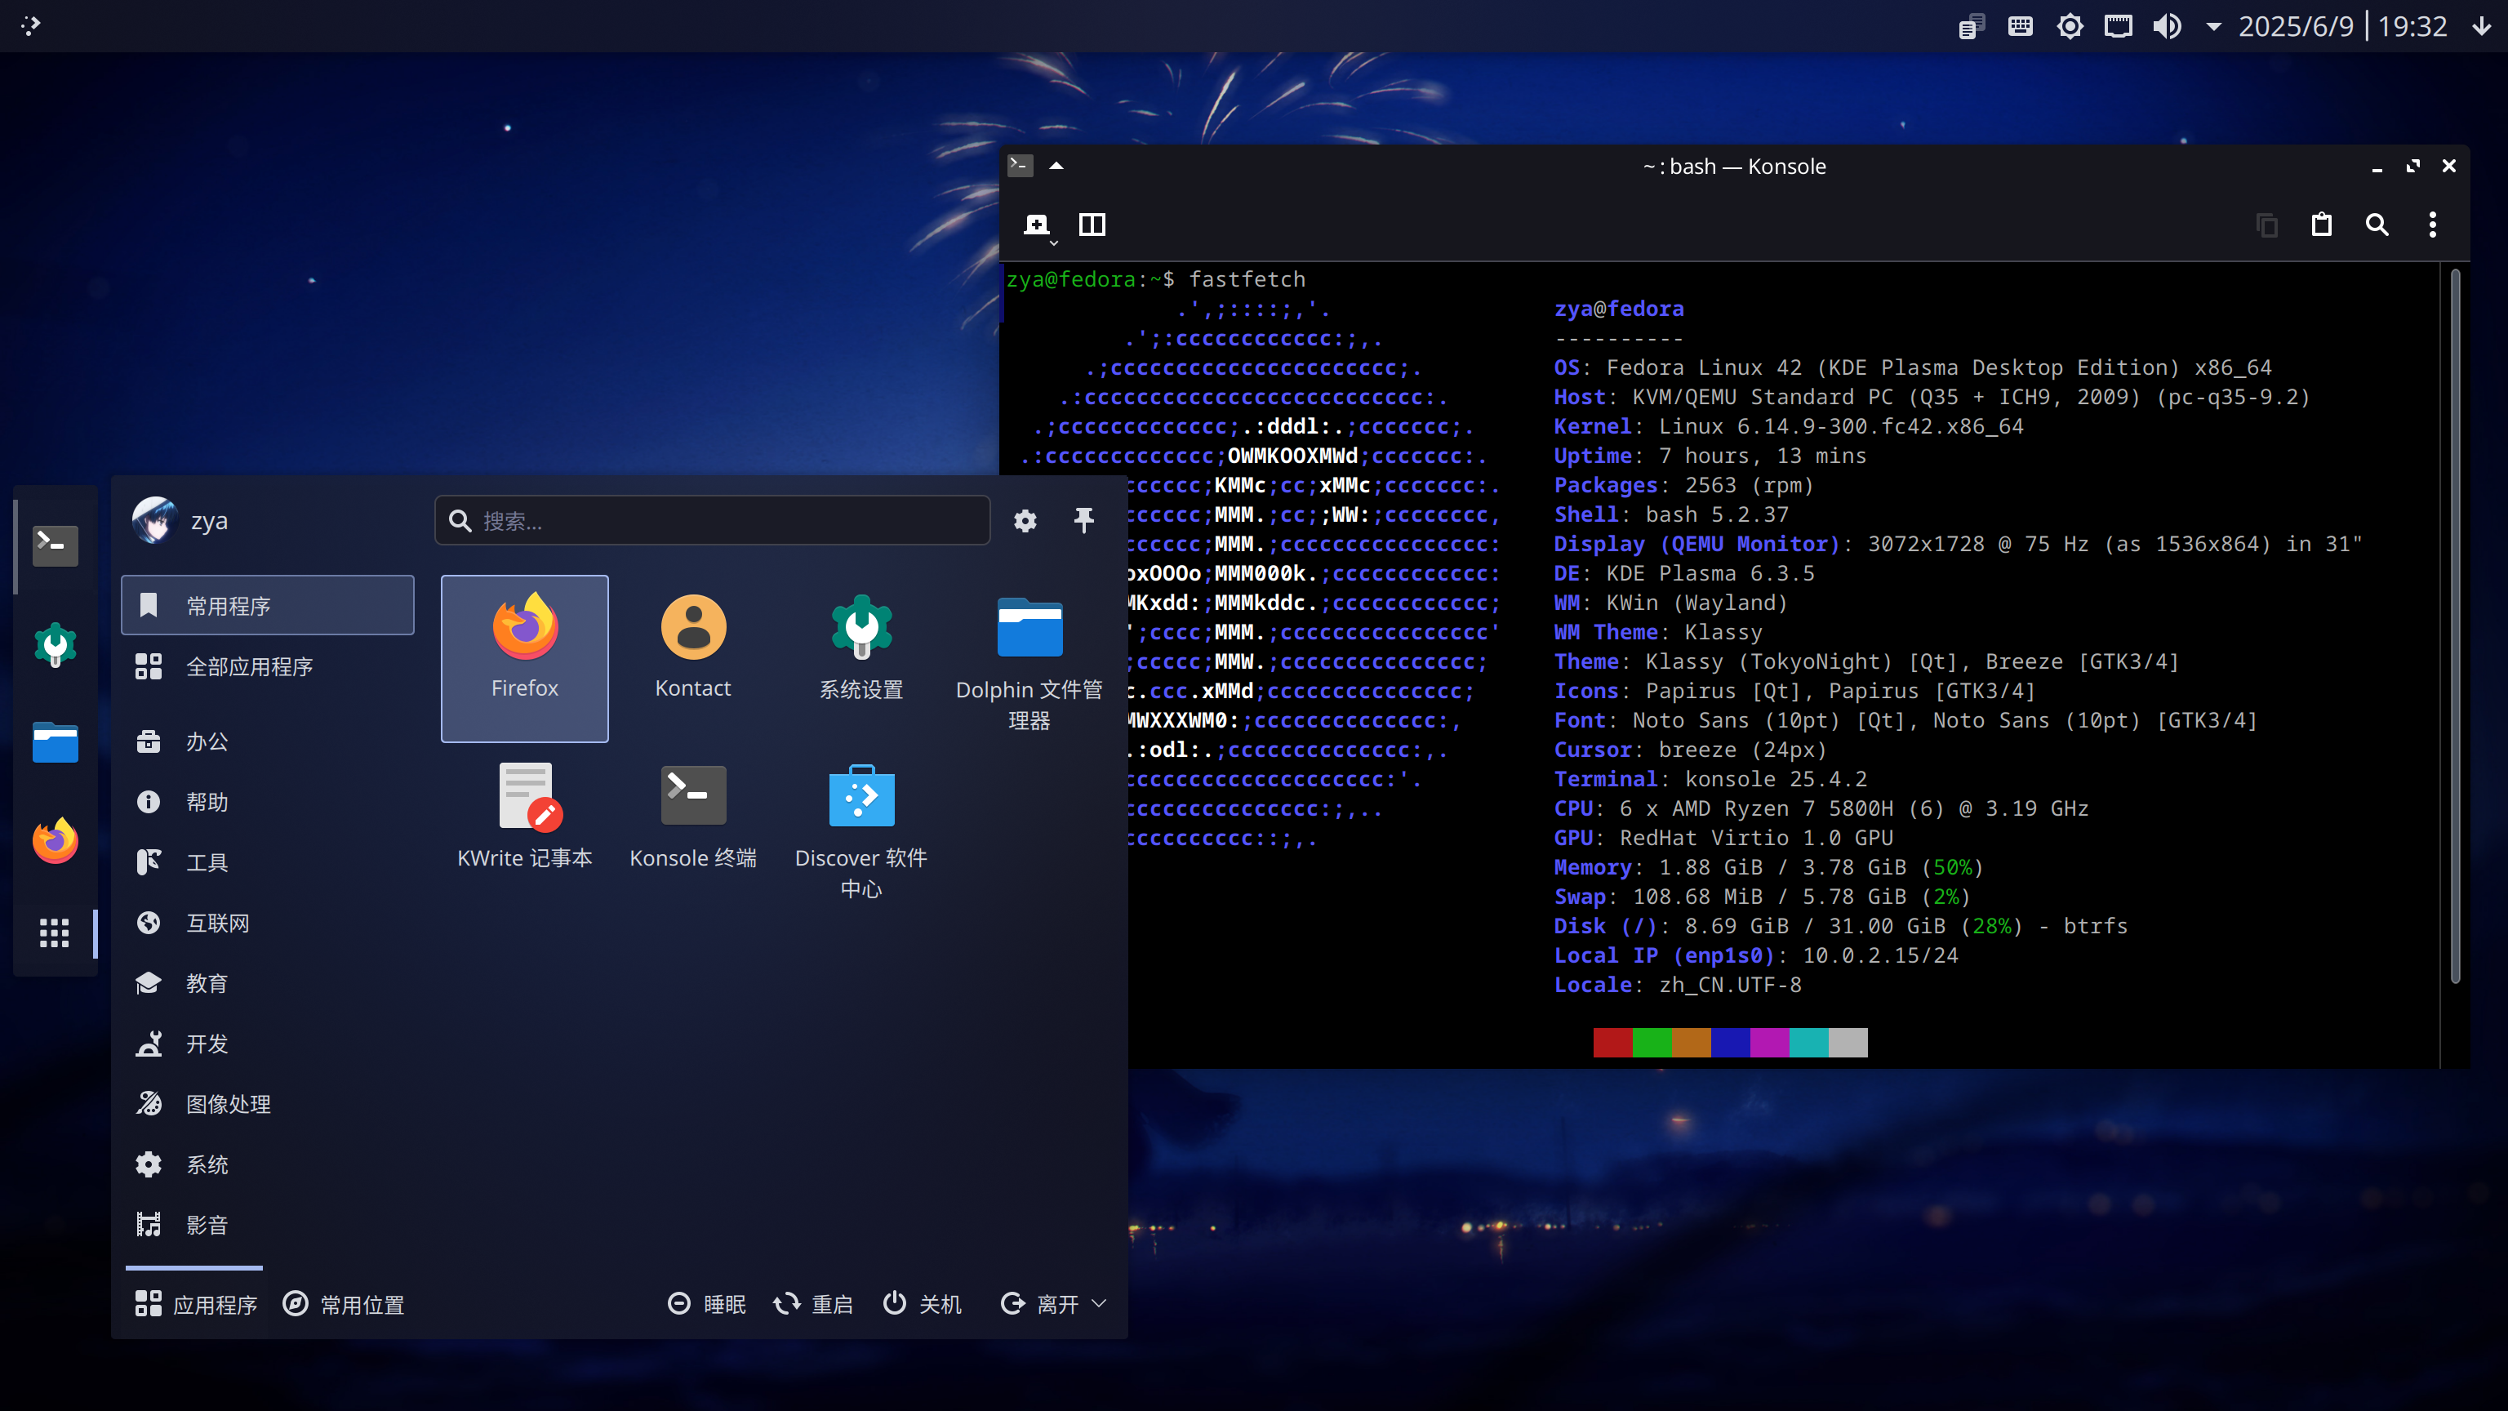Open Konsole hamburger menu (three dots)
The height and width of the screenshot is (1411, 2508).
[2433, 225]
